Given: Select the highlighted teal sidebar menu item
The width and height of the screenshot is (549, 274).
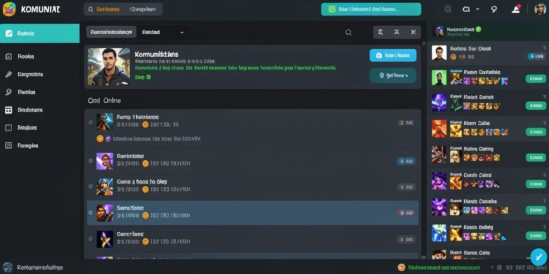Looking at the screenshot, I should 40,33.
